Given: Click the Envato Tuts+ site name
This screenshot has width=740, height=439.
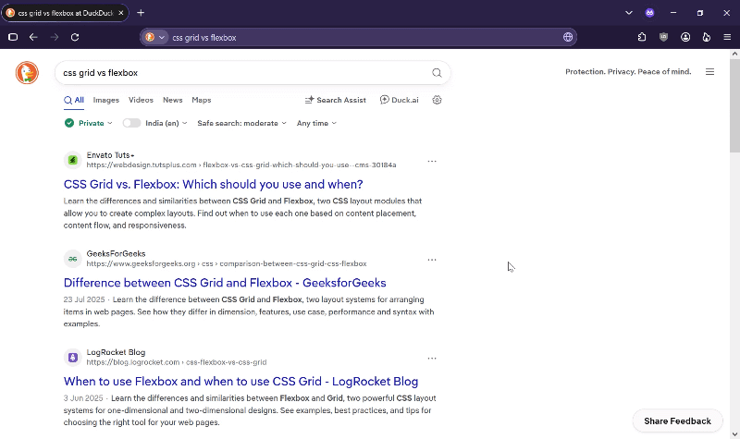Looking at the screenshot, I should coord(110,155).
